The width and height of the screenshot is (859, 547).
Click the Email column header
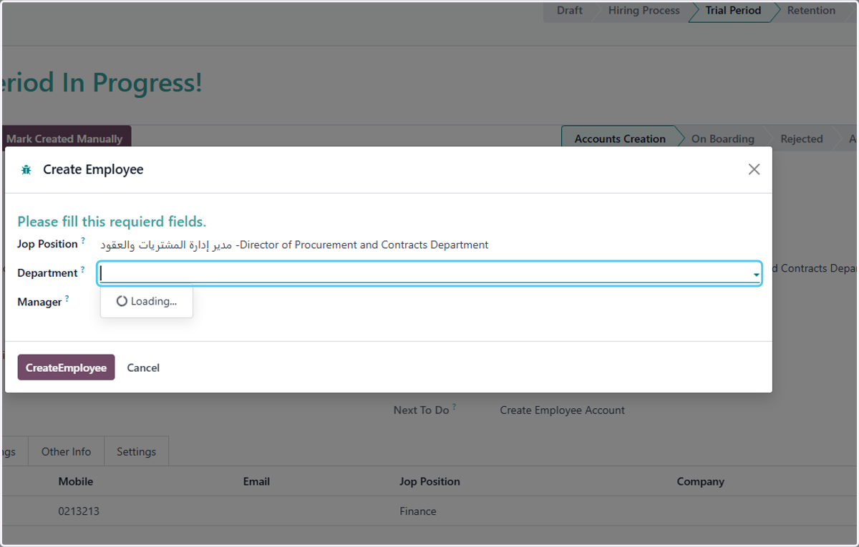[x=256, y=482]
